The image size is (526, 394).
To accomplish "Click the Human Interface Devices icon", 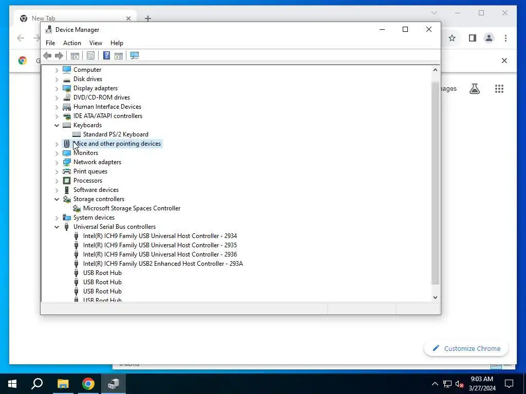I will click(x=67, y=107).
